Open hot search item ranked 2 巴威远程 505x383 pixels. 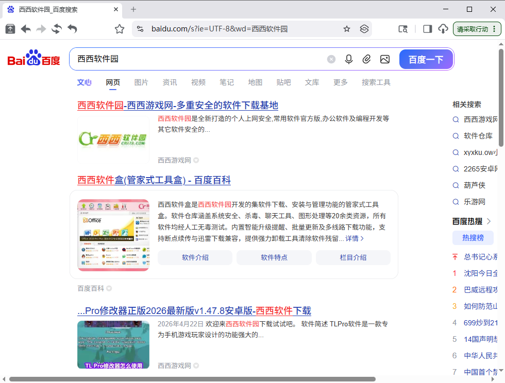(480, 290)
